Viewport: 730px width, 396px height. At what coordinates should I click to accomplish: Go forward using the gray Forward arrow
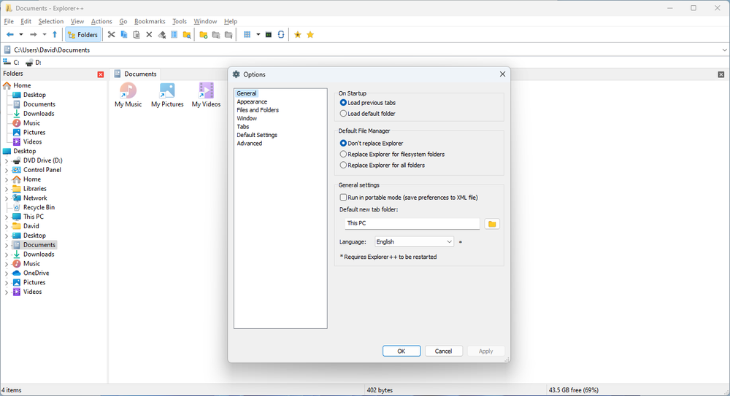pos(33,34)
